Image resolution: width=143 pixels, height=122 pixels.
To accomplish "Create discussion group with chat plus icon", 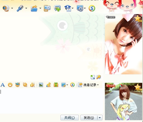I will point(57,8).
